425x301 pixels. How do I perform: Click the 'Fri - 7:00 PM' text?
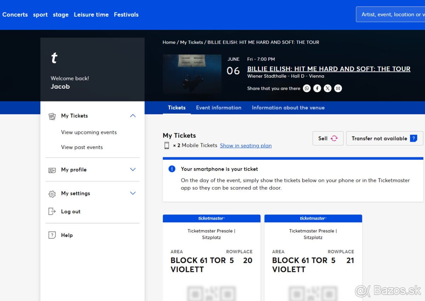[x=261, y=59]
